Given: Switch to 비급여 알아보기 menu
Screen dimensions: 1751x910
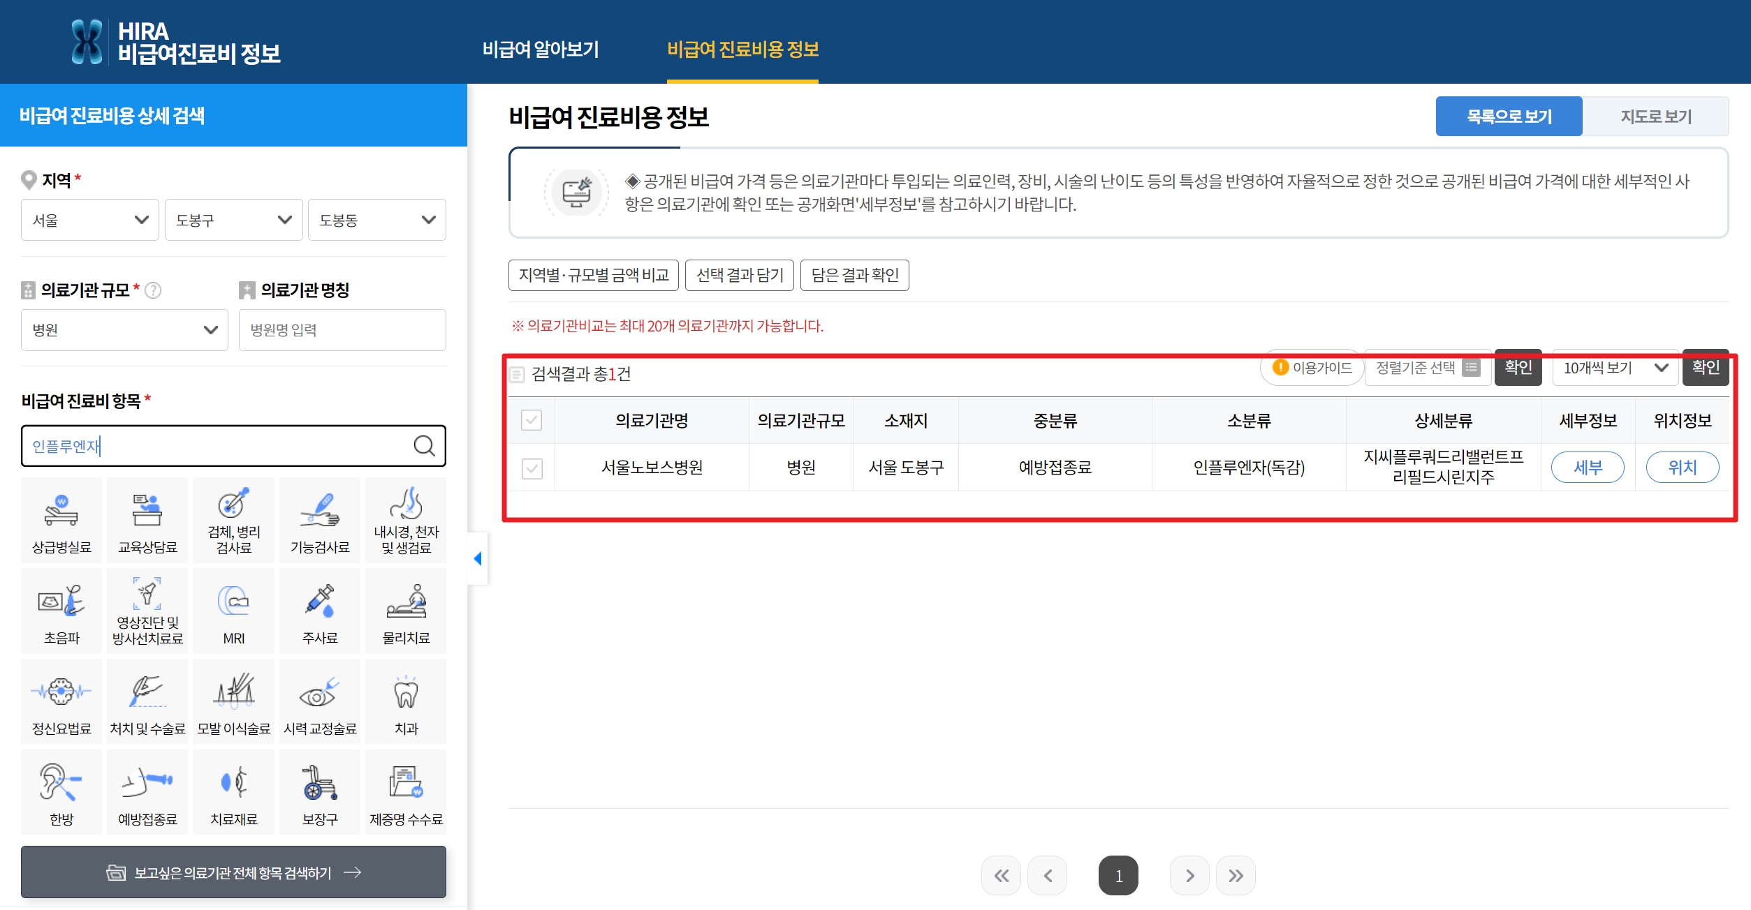Looking at the screenshot, I should point(541,49).
